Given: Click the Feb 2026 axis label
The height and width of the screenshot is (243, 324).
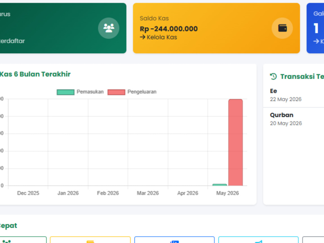Looking at the screenshot, I should tap(108, 193).
